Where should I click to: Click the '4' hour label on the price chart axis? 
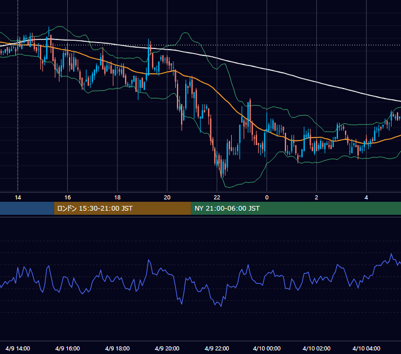(x=366, y=198)
